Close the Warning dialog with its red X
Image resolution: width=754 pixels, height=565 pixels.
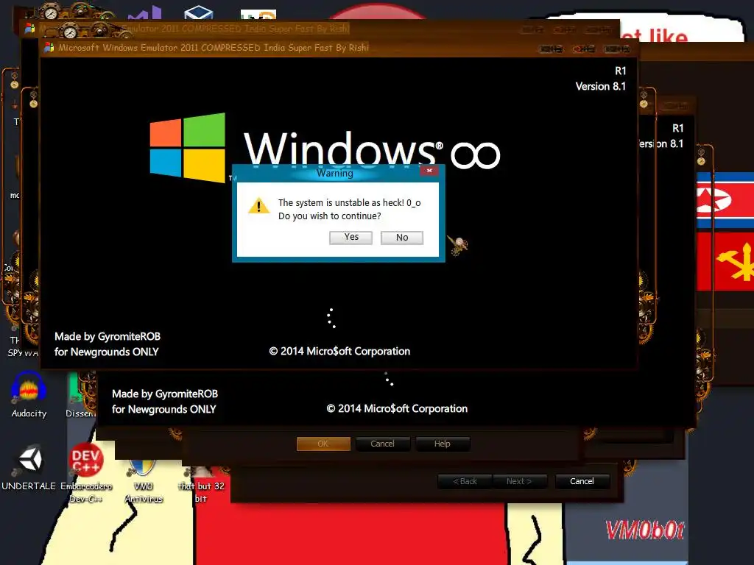[429, 171]
